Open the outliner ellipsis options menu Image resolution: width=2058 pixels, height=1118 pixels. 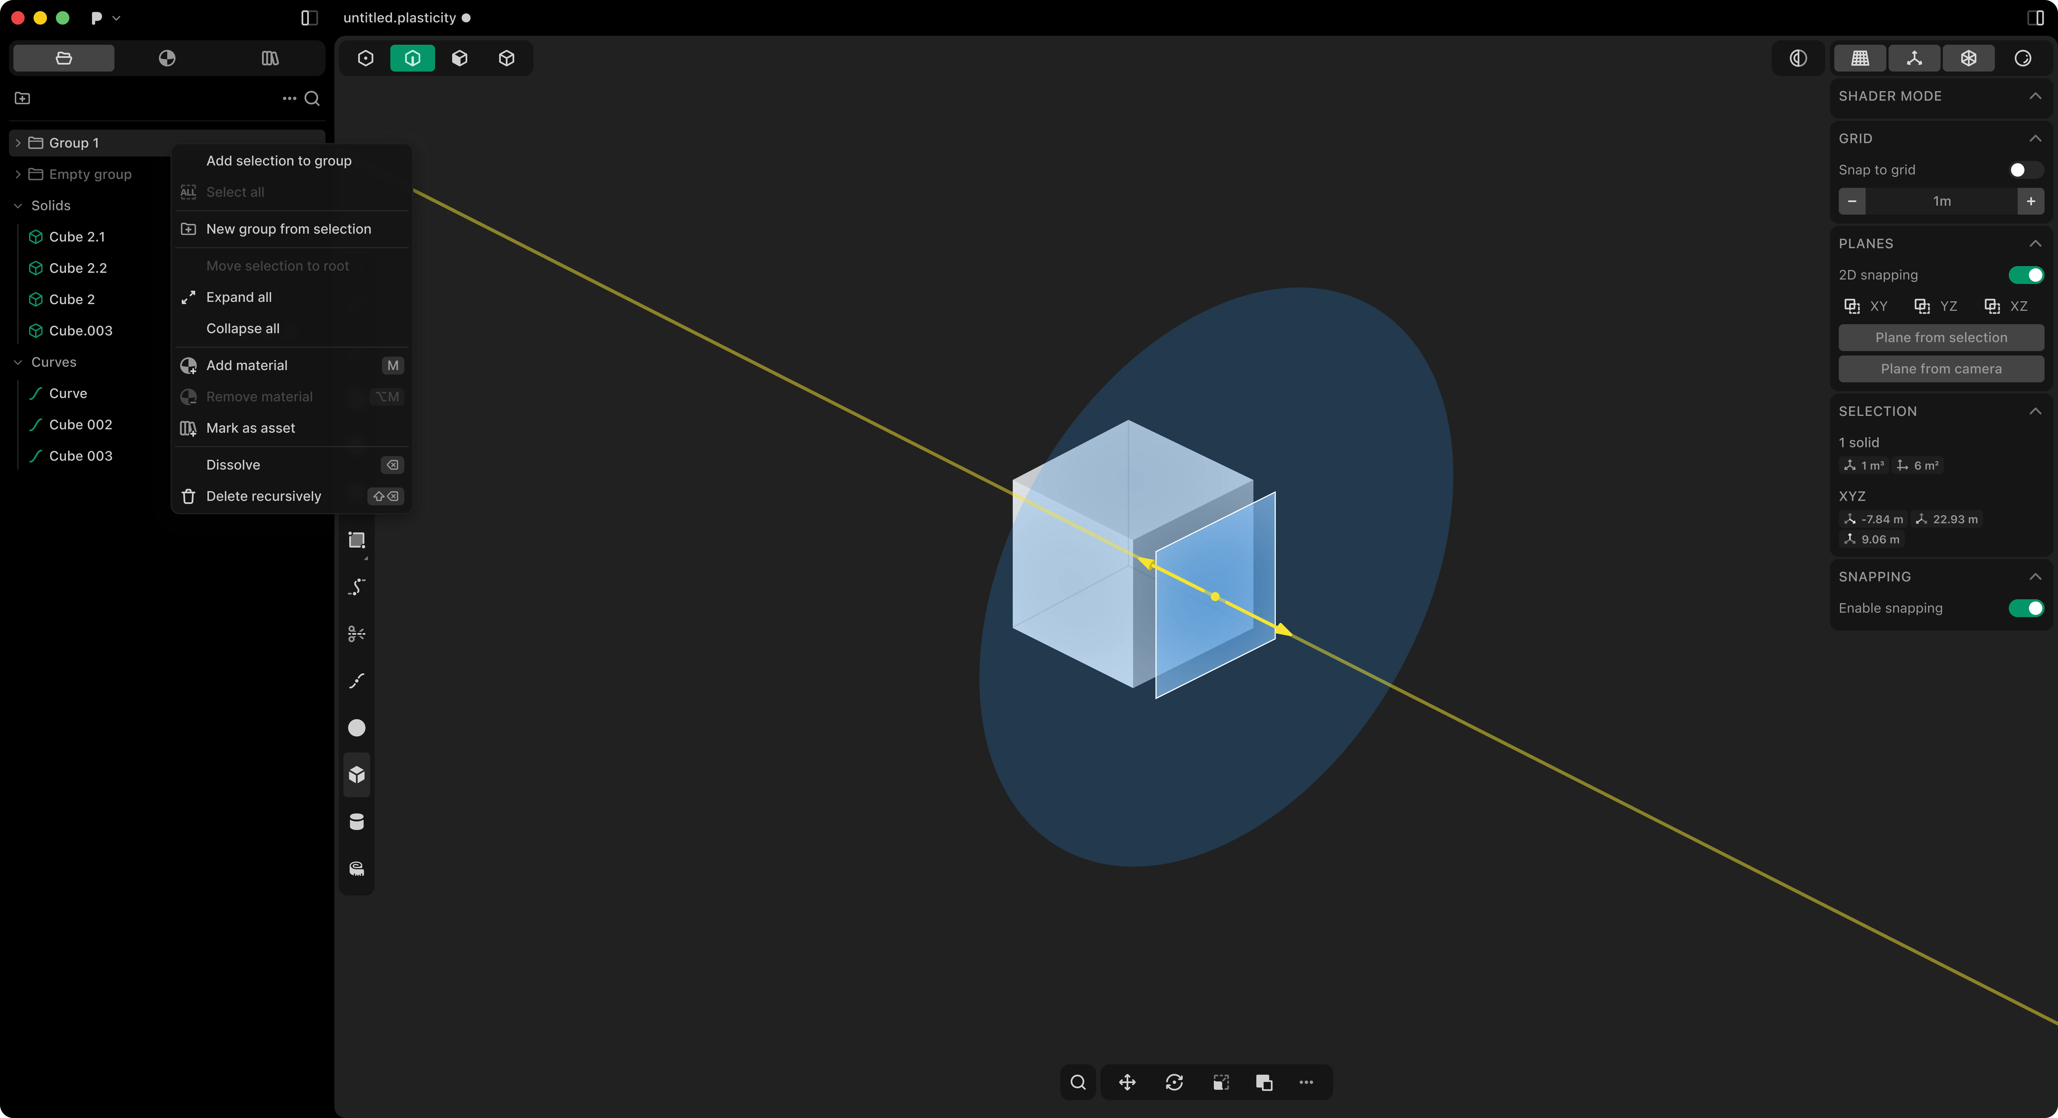[x=289, y=98]
